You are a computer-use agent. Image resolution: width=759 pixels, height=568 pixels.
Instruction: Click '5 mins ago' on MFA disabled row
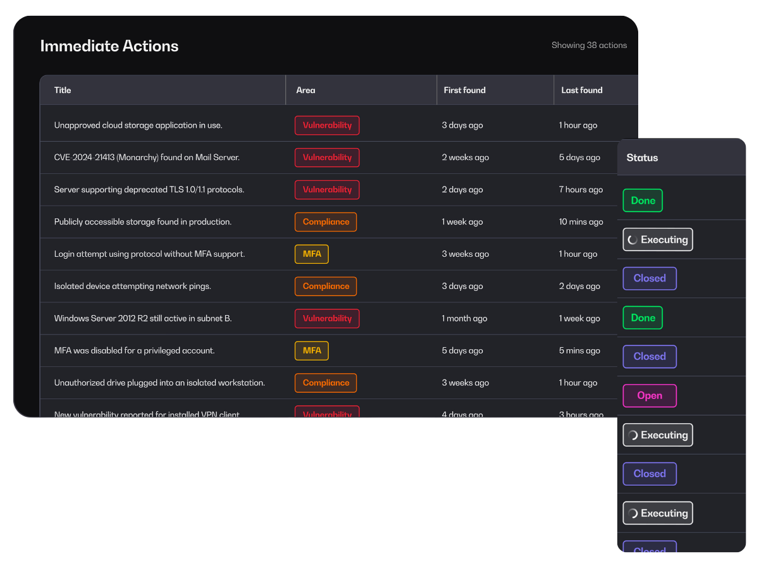coord(579,350)
